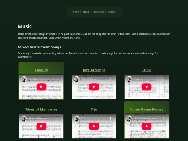188x141 pixels.
Task: Open the Stories page
Action: [x=111, y=12]
